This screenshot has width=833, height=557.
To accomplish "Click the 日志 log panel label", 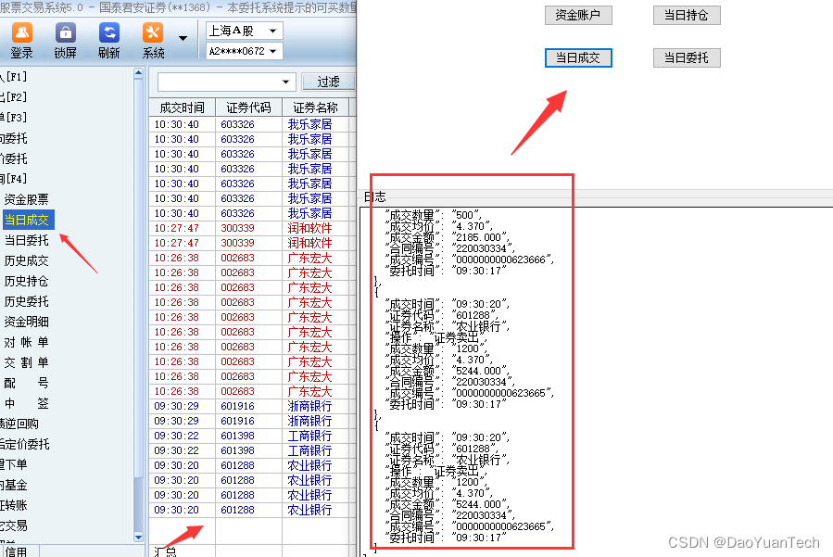I will point(375,196).
